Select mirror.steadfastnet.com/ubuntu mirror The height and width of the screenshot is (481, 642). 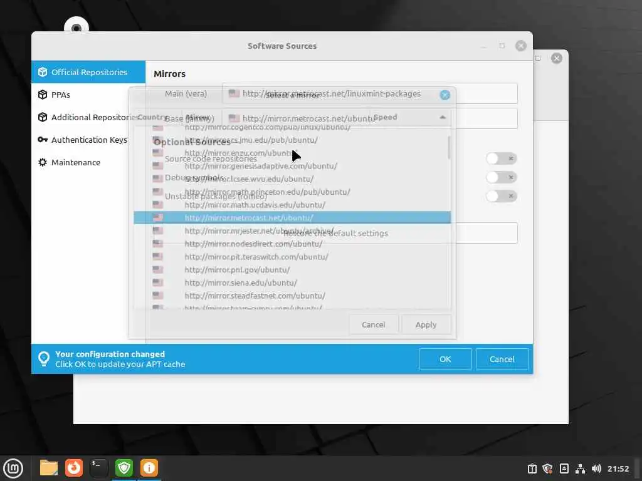coord(292,296)
